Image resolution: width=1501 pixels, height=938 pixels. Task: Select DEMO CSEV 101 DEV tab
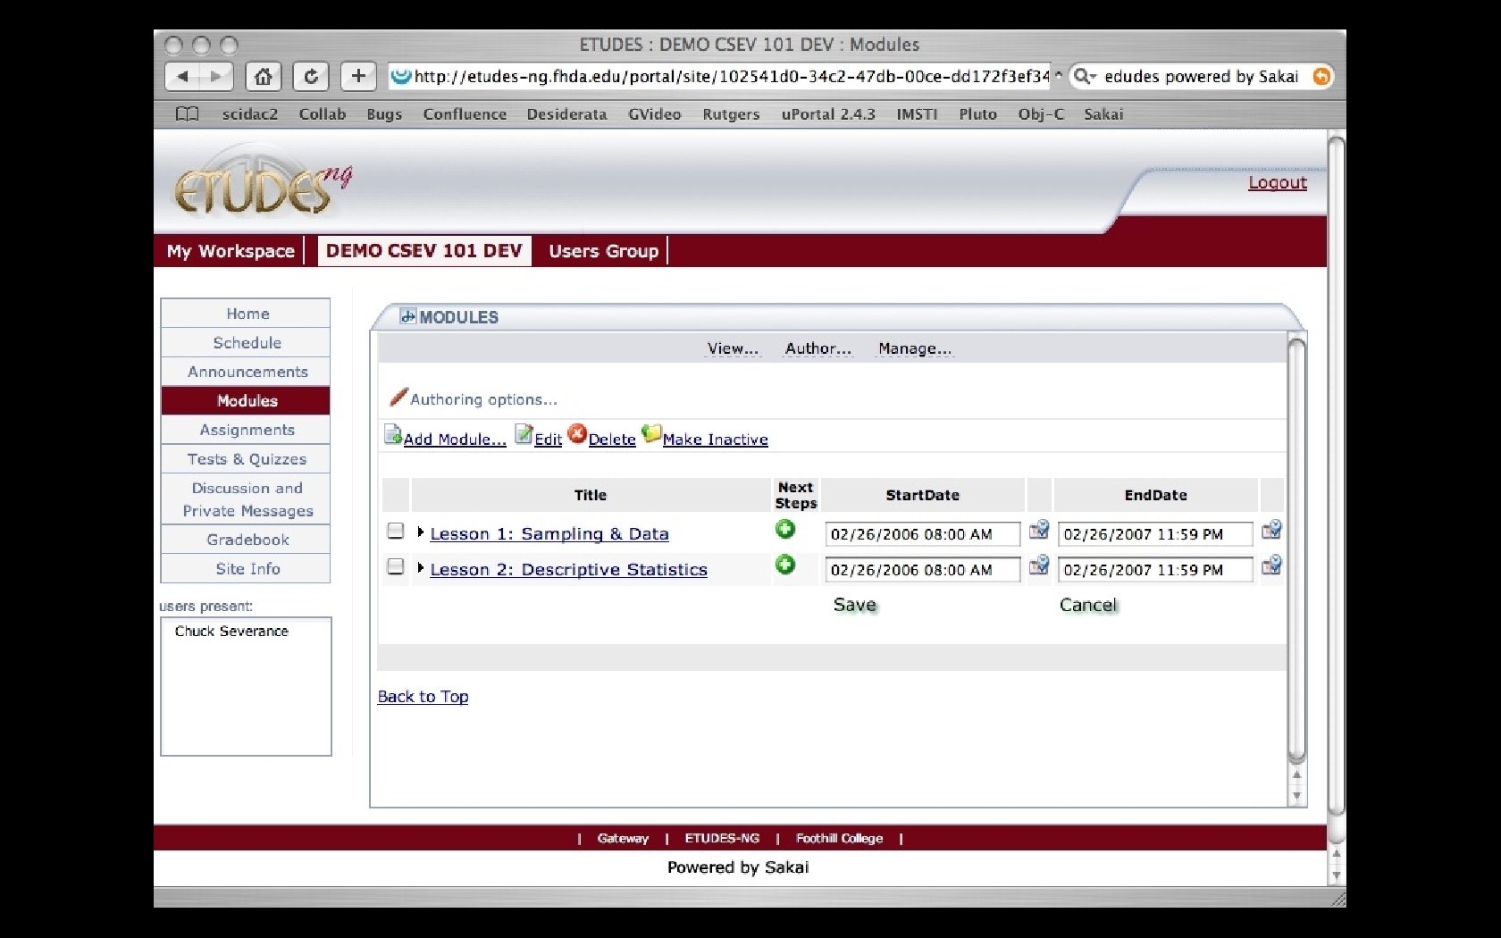pos(424,251)
